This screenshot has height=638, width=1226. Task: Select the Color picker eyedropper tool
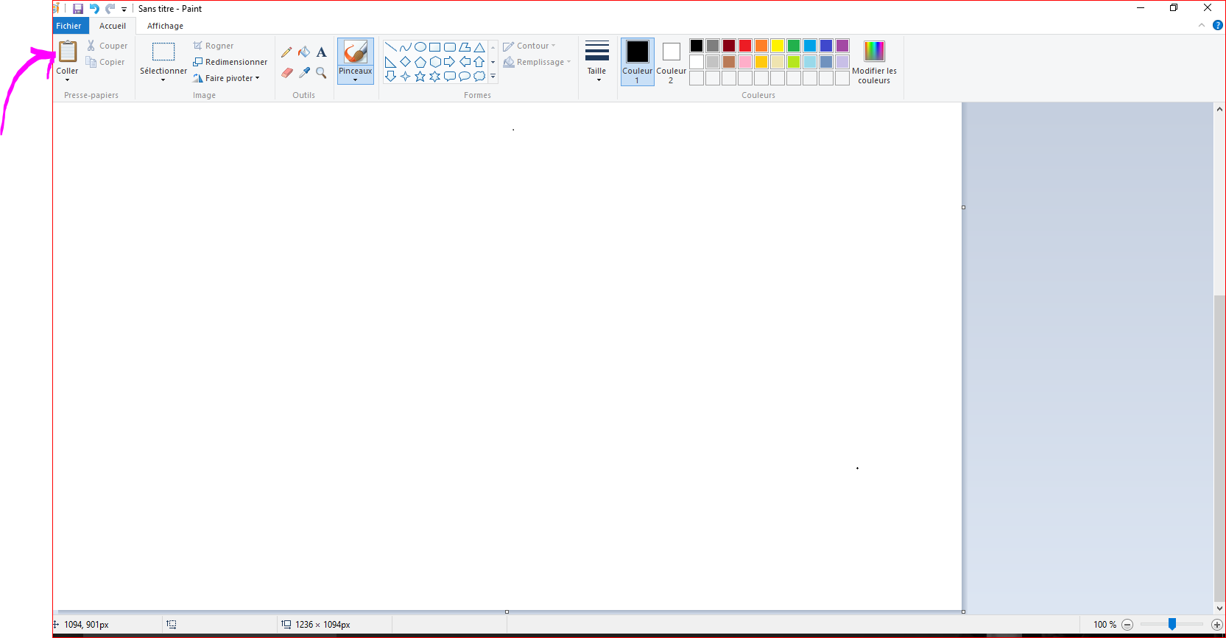click(x=304, y=72)
